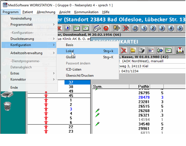
Task: Choose Lokal in the Konfiguration submenu
Action: [x=87, y=51]
